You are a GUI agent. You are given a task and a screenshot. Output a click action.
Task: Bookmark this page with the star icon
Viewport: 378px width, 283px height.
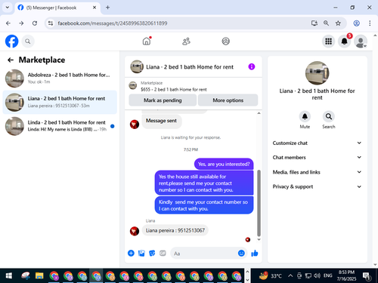point(338,23)
